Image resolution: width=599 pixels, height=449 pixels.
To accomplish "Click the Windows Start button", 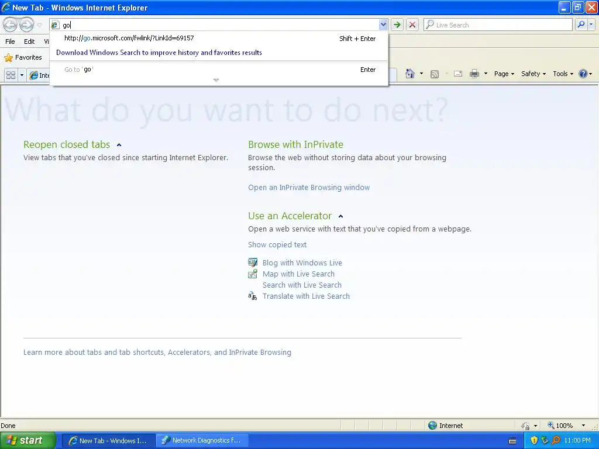I will click(27, 440).
